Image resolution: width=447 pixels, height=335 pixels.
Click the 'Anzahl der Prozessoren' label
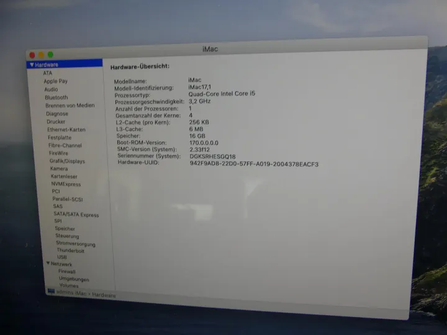tap(147, 109)
